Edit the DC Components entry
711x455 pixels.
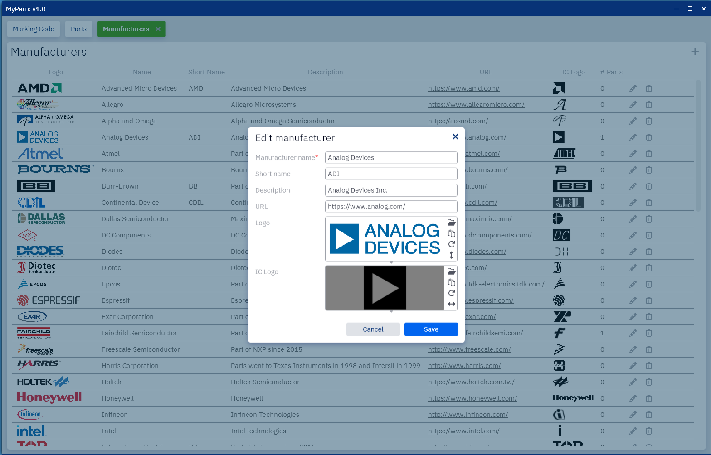coord(633,235)
